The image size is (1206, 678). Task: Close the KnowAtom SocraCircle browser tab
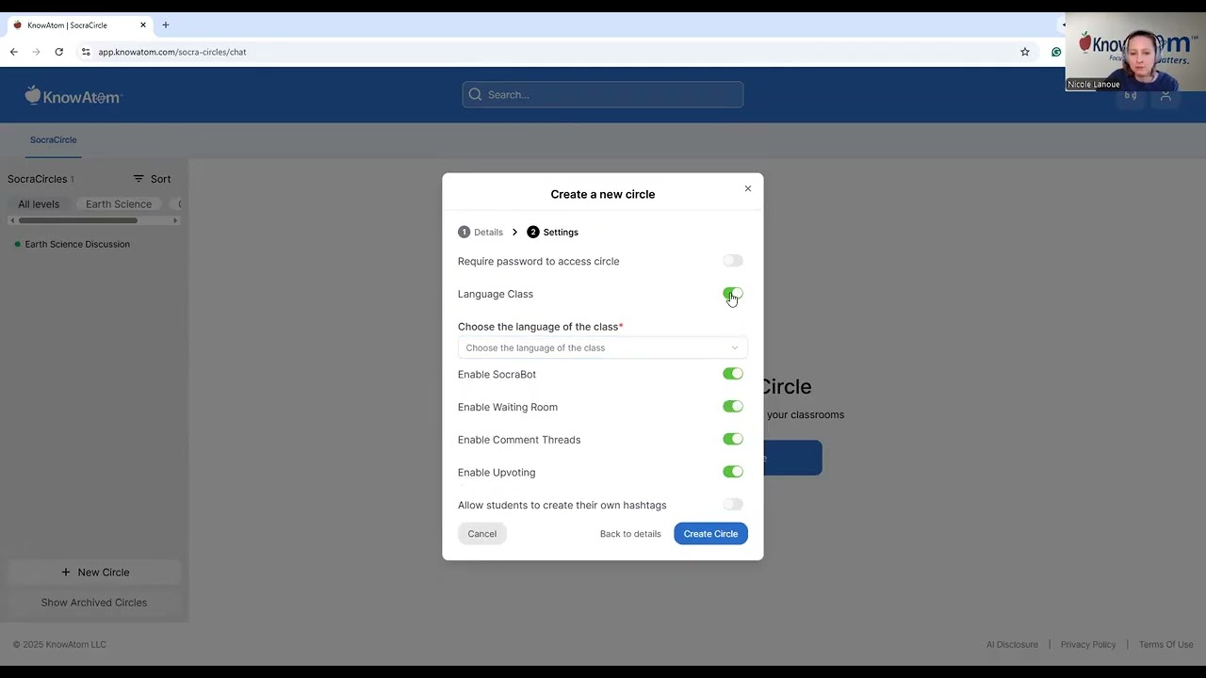click(x=143, y=25)
